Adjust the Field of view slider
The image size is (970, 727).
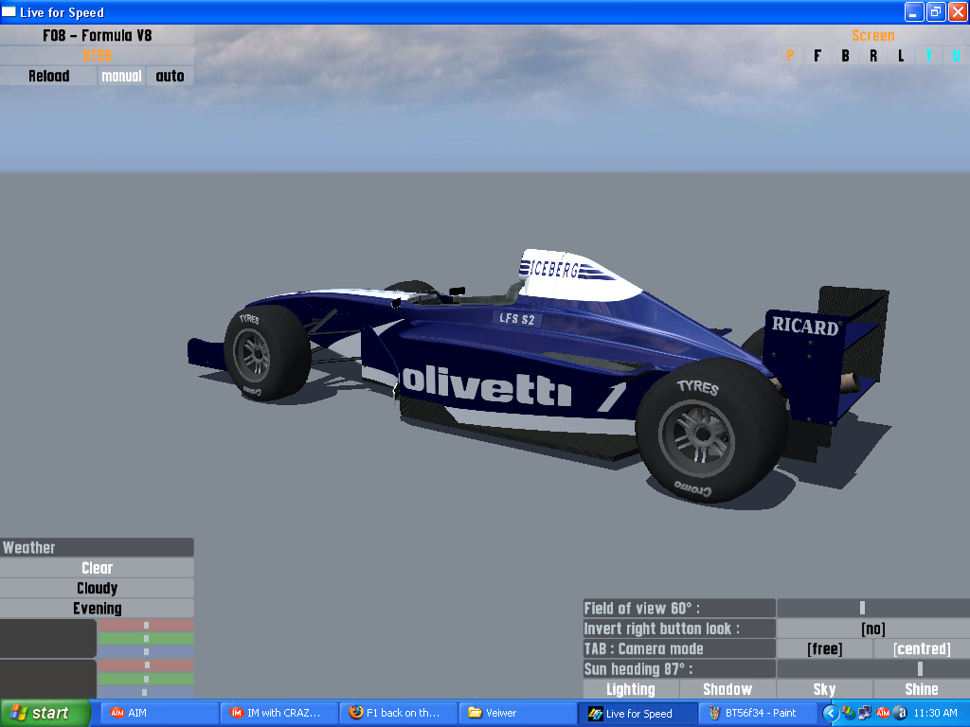click(872, 609)
